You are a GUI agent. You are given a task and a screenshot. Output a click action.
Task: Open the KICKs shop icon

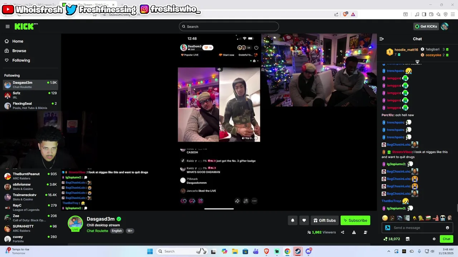(x=408, y=239)
